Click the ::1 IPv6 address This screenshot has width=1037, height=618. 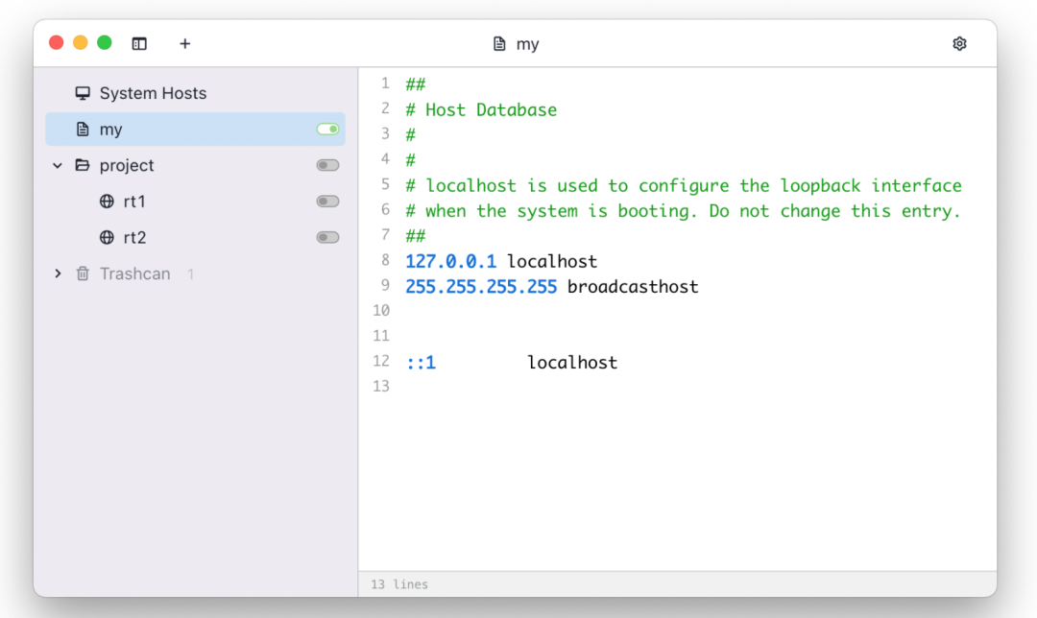tap(421, 362)
